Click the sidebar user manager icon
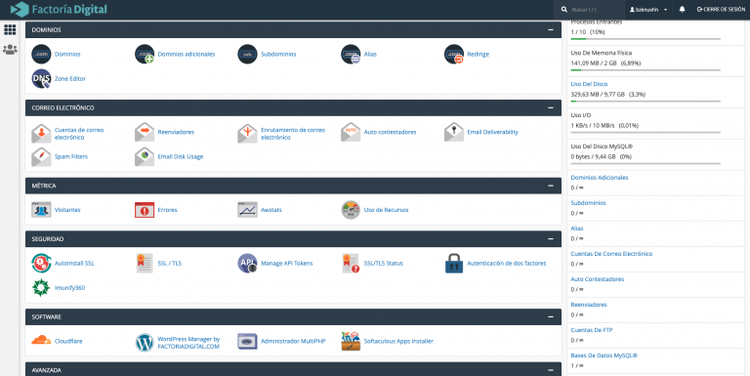Image resolution: width=750 pixels, height=376 pixels. tap(10, 49)
